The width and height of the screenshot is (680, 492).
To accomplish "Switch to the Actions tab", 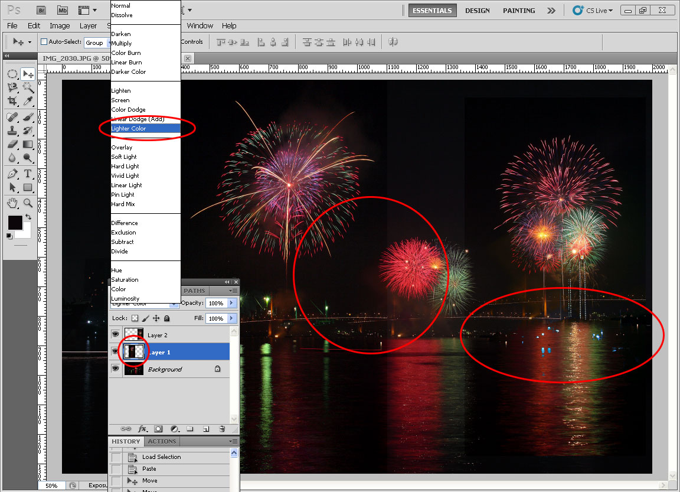I will click(x=162, y=441).
